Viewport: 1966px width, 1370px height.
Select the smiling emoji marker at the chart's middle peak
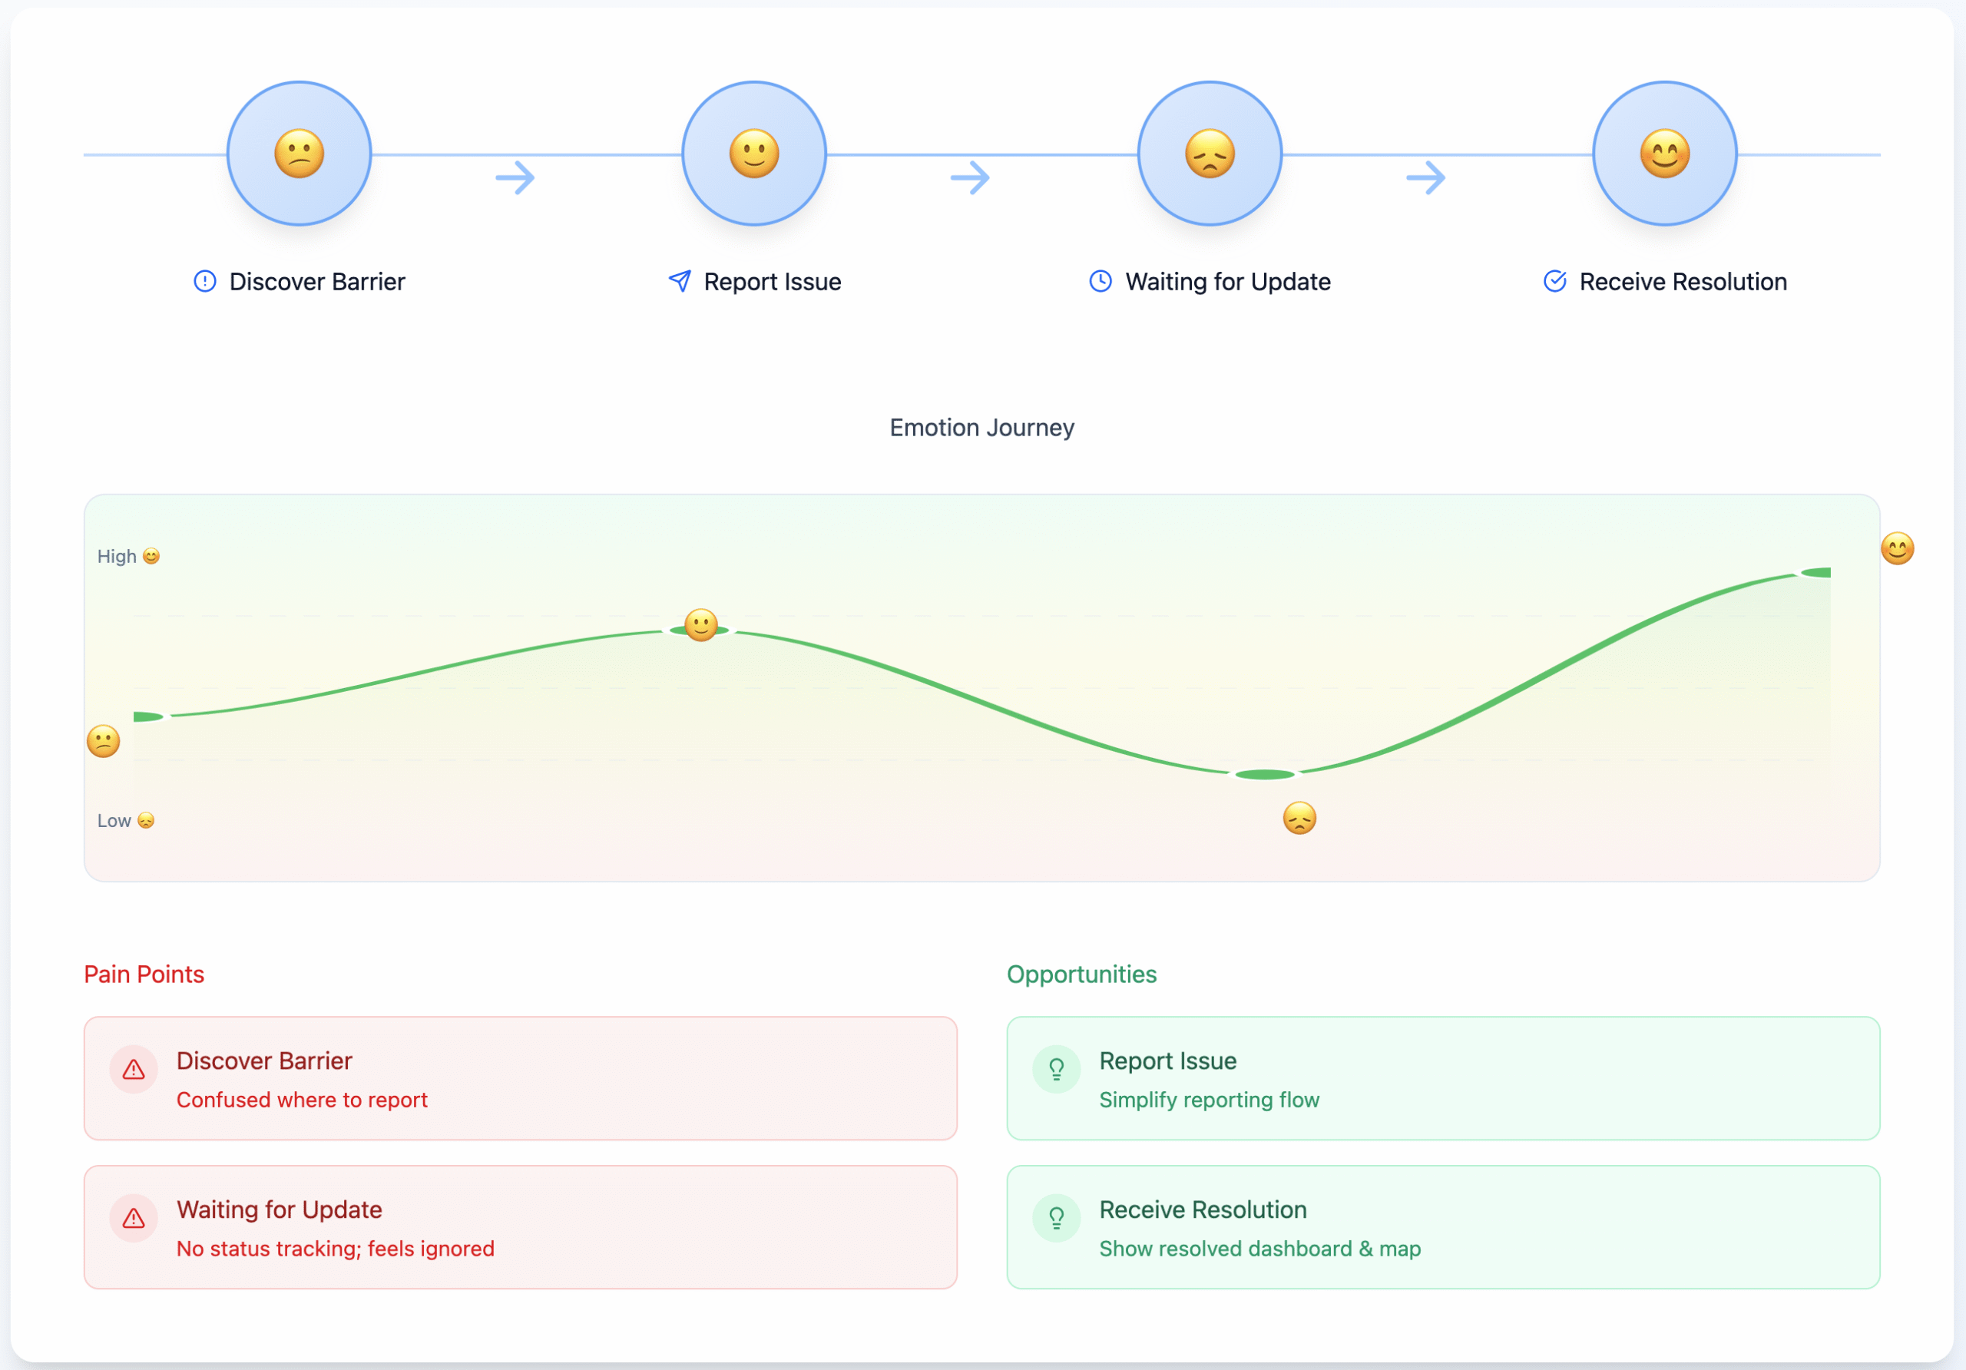pyautogui.click(x=700, y=625)
